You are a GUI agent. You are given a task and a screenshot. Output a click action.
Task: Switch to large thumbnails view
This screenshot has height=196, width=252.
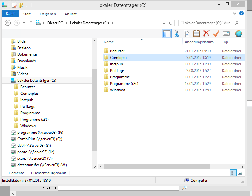(x=240, y=173)
